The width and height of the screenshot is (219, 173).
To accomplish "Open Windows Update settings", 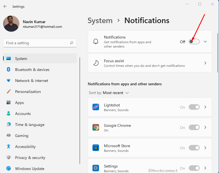I will (x=40, y=169).
